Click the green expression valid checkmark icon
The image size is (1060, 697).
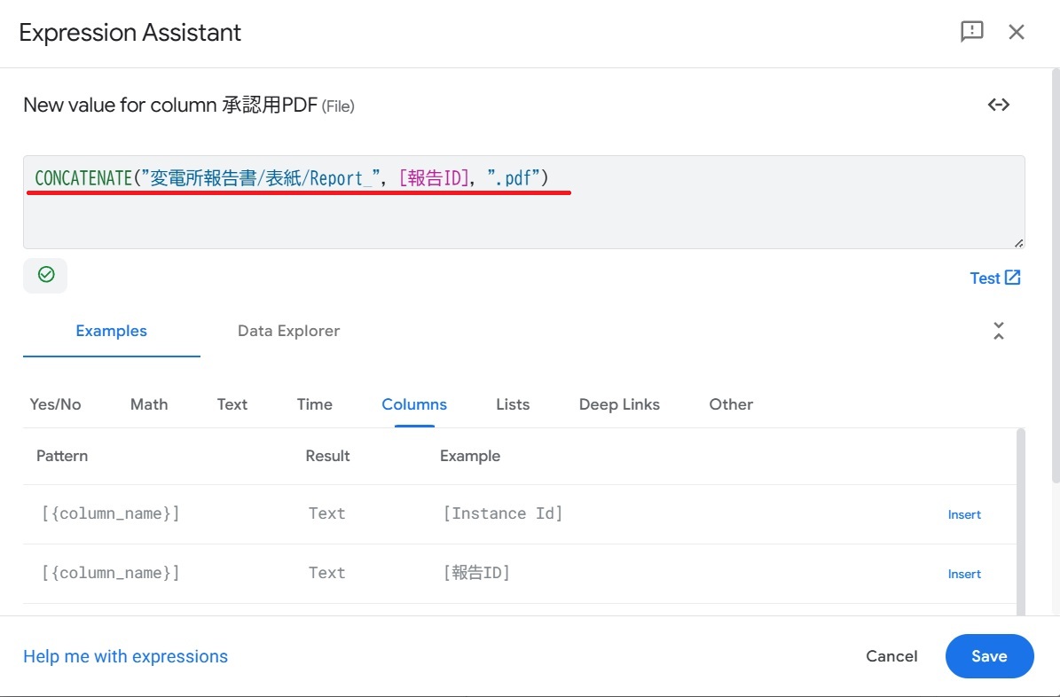click(45, 275)
